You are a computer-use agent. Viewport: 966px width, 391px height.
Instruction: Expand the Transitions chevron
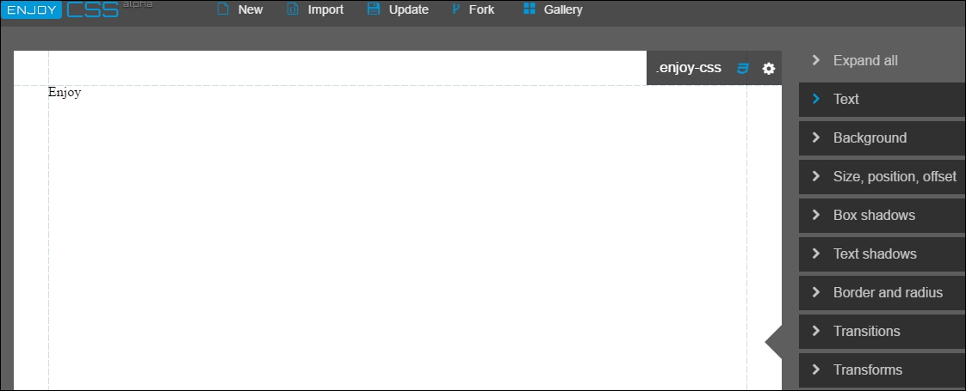[816, 332]
